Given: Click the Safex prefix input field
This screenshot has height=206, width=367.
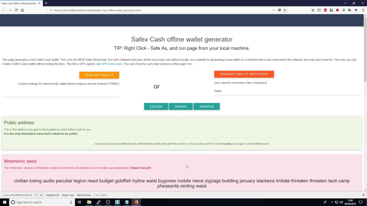Looking at the screenshot, I should [288, 91].
